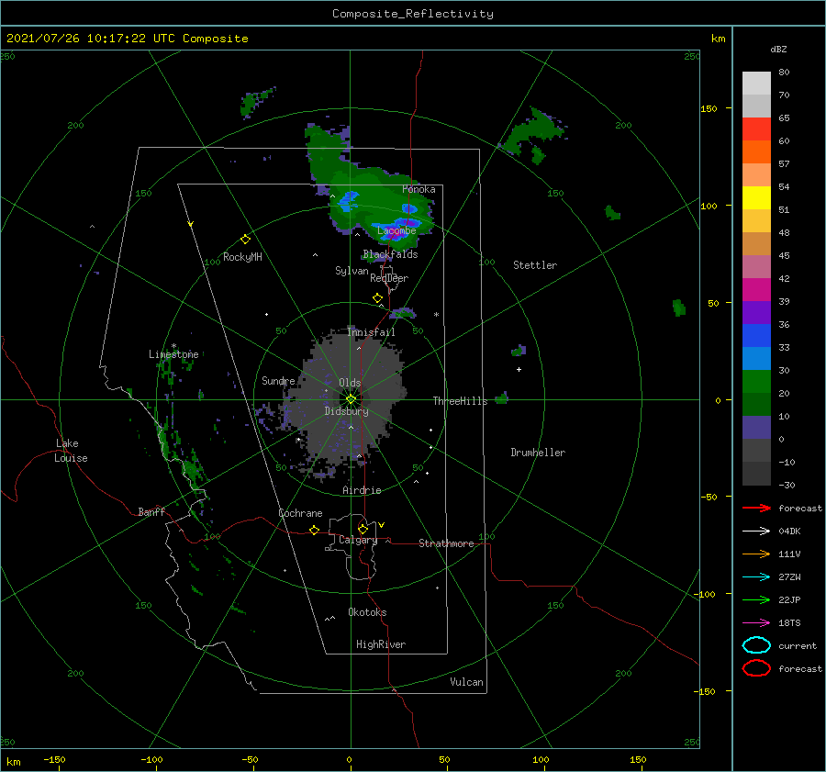Click the cyan current ellipse icon
Screen dimensions: 826x772
pyautogui.click(x=756, y=645)
